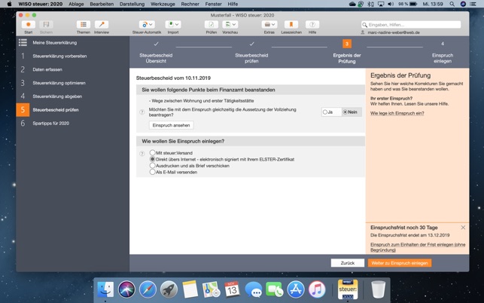Viewport: 484px width, 303px height.
Task: Open iTunes music icon in Dock
Action: [317, 289]
